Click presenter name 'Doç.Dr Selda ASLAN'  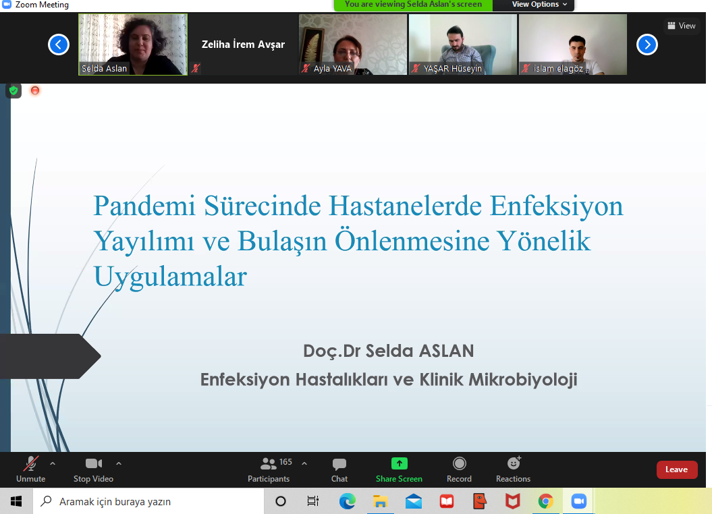point(389,351)
